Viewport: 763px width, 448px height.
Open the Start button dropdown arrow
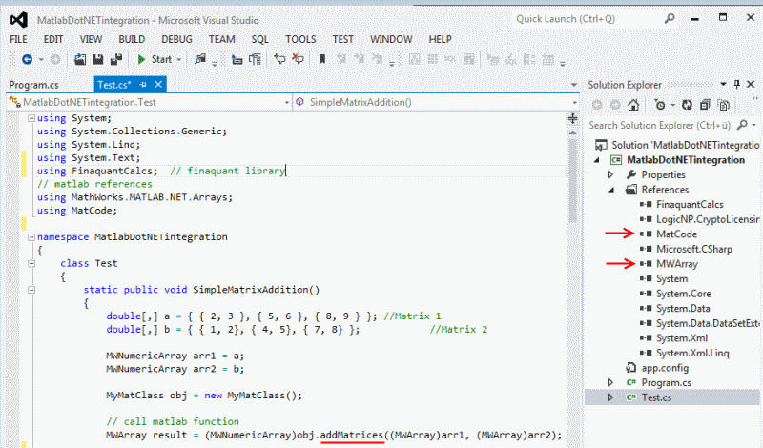[x=179, y=60]
